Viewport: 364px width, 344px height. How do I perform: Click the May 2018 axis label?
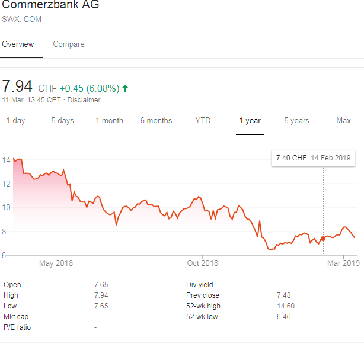[56, 263]
